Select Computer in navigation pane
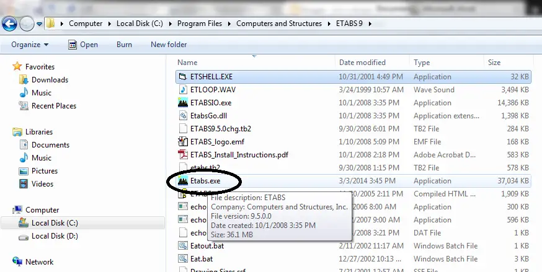Screen dimensions: 542x272 42,210
